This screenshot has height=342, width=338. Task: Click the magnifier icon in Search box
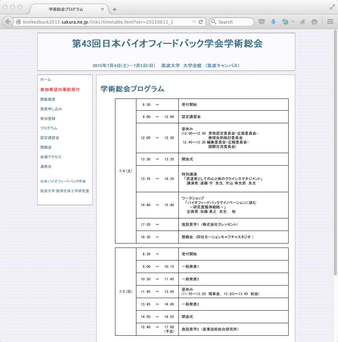click(x=214, y=22)
